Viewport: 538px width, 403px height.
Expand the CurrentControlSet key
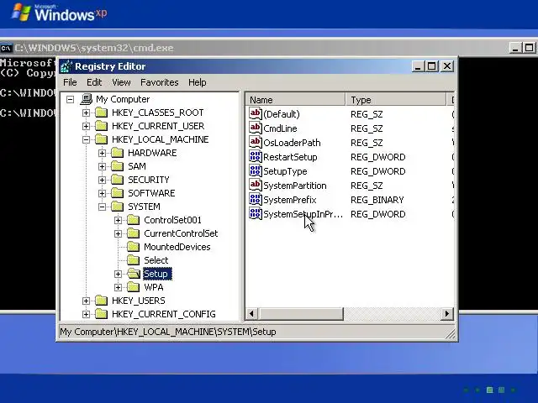[118, 233]
